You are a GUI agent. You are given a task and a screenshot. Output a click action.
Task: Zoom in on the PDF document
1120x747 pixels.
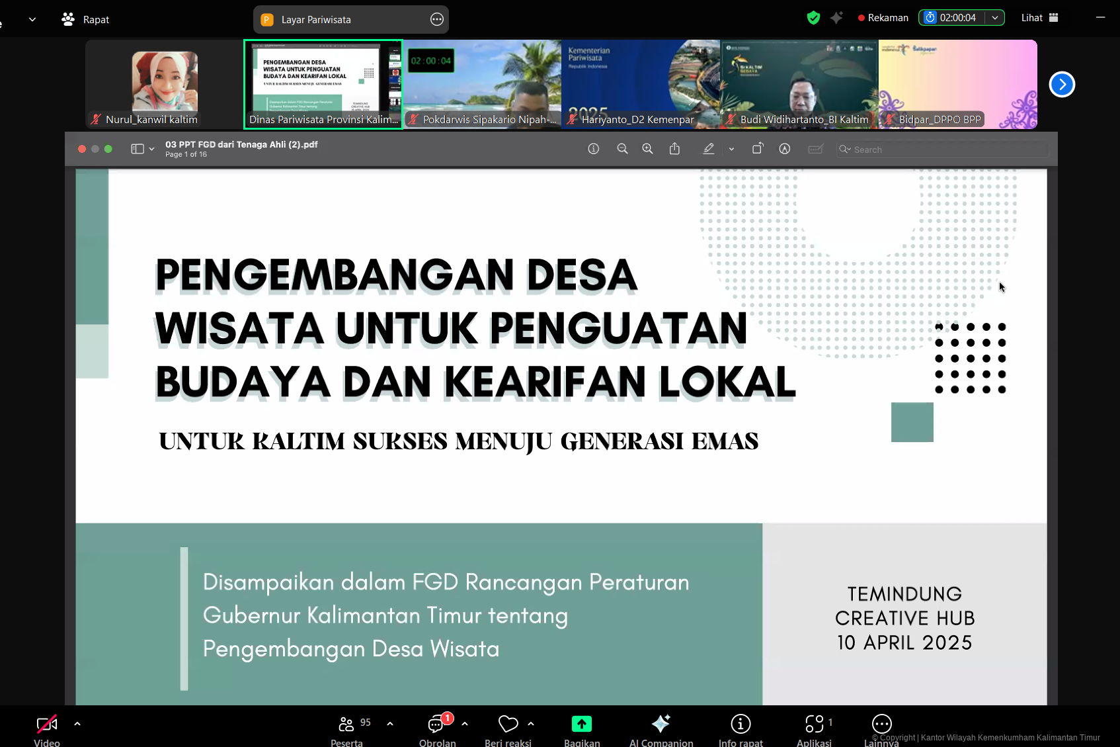click(x=648, y=148)
